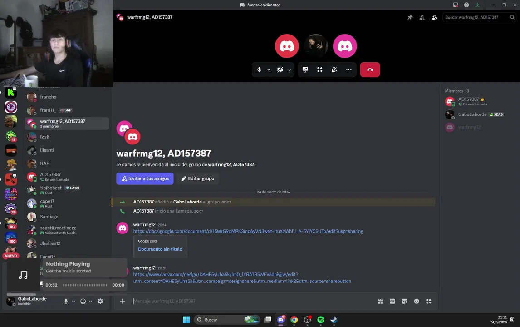Click Invitar a tus amigos button
Screen dimensions: 520x327
[x=145, y=178]
